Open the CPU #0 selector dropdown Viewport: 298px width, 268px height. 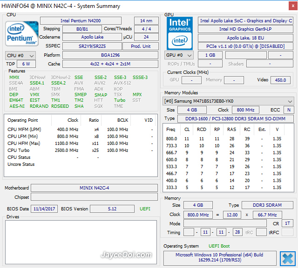pyautogui.click(x=20, y=56)
